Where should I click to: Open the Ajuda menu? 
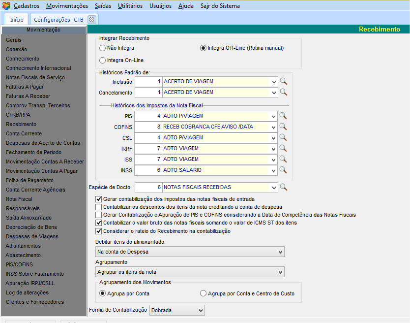(x=186, y=6)
